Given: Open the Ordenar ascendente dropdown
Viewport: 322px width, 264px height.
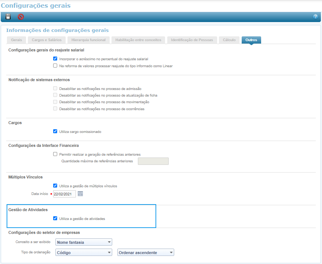Looking at the screenshot, I should click(145, 253).
